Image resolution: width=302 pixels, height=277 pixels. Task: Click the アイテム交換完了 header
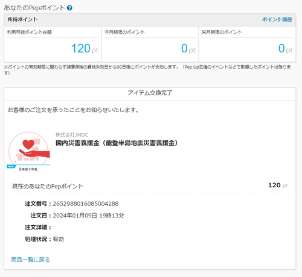pos(150,93)
